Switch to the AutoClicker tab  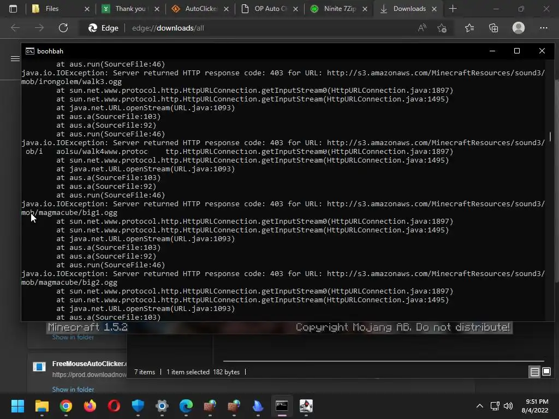coord(200,9)
